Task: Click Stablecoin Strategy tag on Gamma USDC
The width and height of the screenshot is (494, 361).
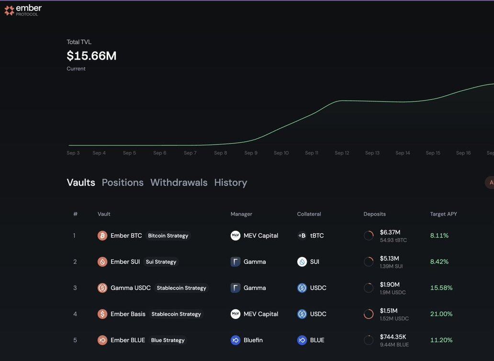Action: click(181, 288)
